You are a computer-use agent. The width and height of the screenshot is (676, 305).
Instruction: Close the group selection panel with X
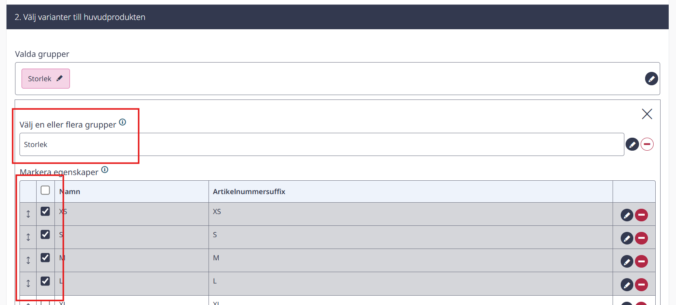[x=647, y=114]
